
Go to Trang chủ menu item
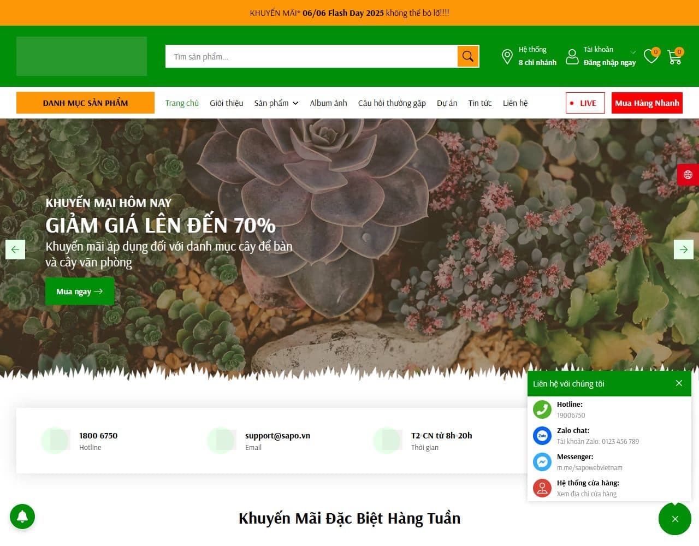[x=182, y=103]
